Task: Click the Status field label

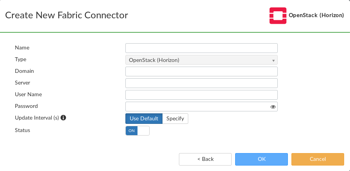Action: point(22,130)
